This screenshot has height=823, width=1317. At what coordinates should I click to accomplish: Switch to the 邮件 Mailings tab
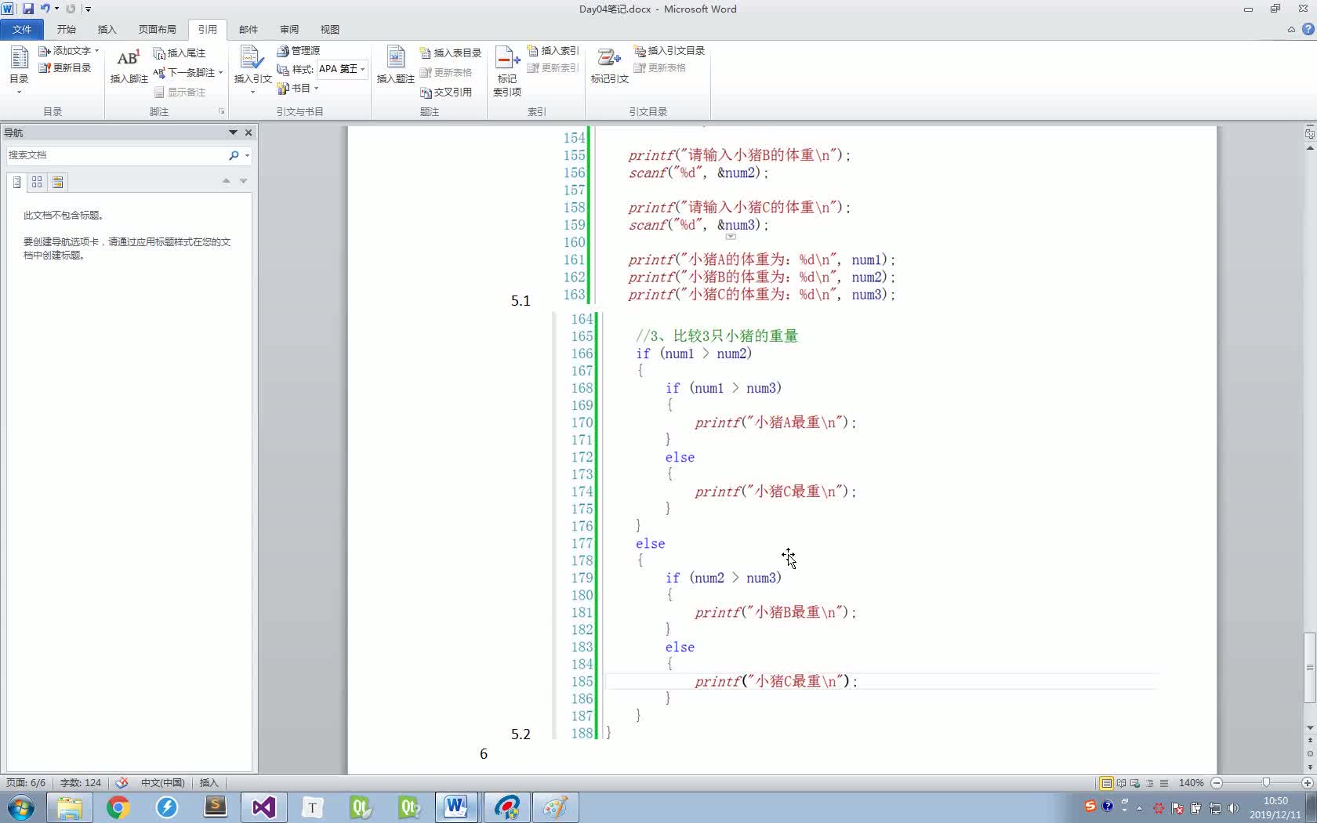click(248, 29)
